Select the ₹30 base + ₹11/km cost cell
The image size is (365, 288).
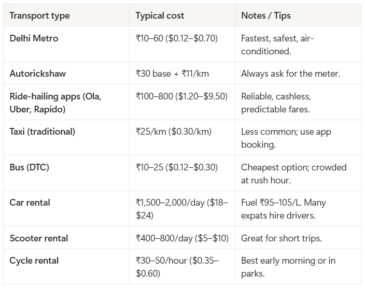pyautogui.click(x=172, y=74)
